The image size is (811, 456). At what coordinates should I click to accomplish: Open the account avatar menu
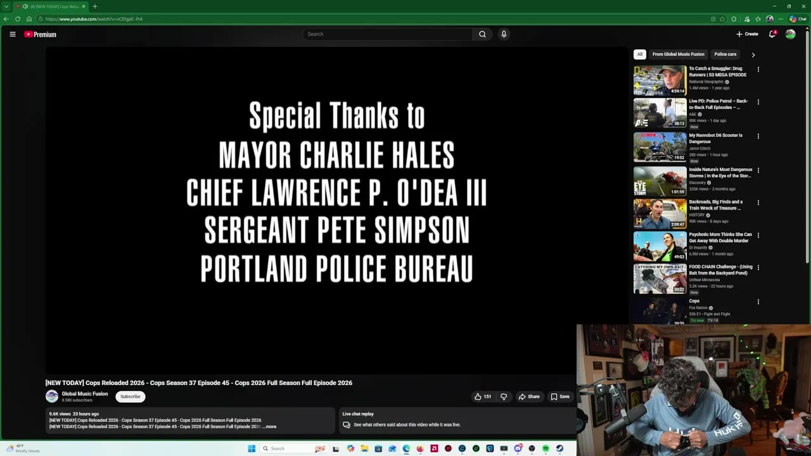point(790,34)
